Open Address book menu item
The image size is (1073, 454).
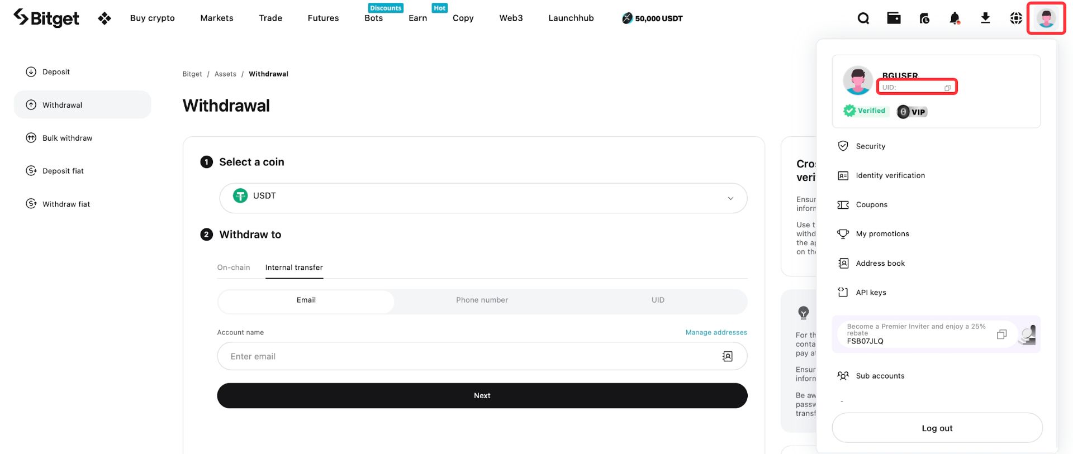coord(880,263)
